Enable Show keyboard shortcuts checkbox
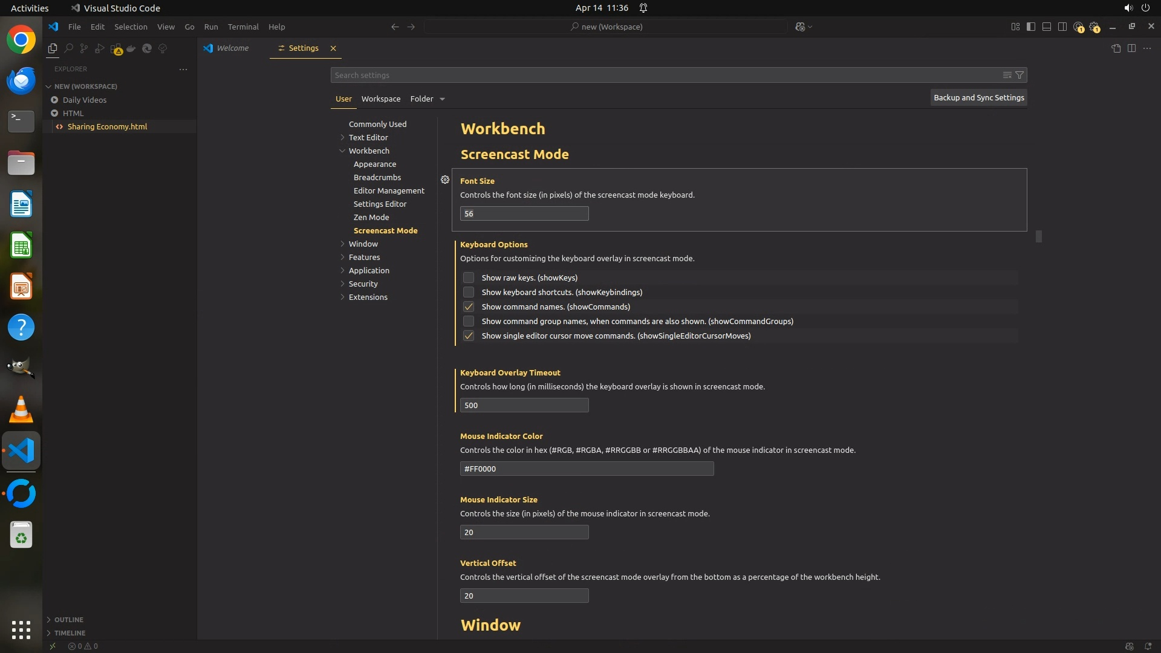Viewport: 1161px width, 653px height. pyautogui.click(x=469, y=292)
